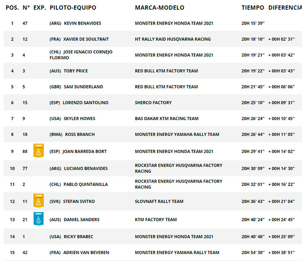This screenshot has width=302, height=261.
Task: Click BAS Dakar KTM Racing Team
Action: tap(167, 119)
